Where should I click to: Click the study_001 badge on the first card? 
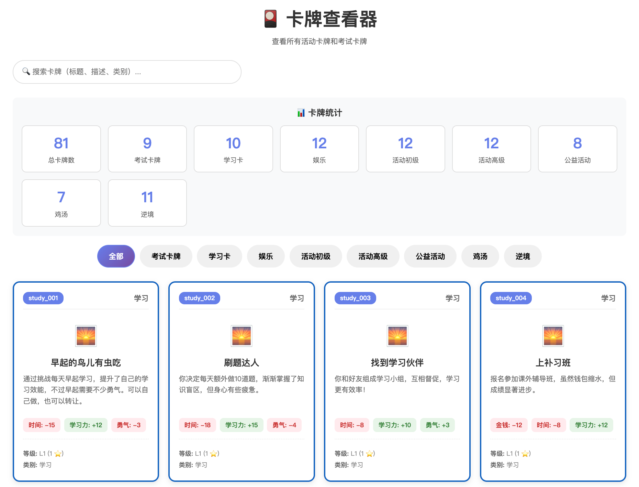43,298
